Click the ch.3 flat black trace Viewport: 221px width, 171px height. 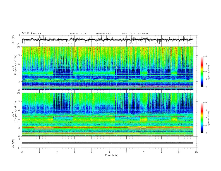pos(108,143)
